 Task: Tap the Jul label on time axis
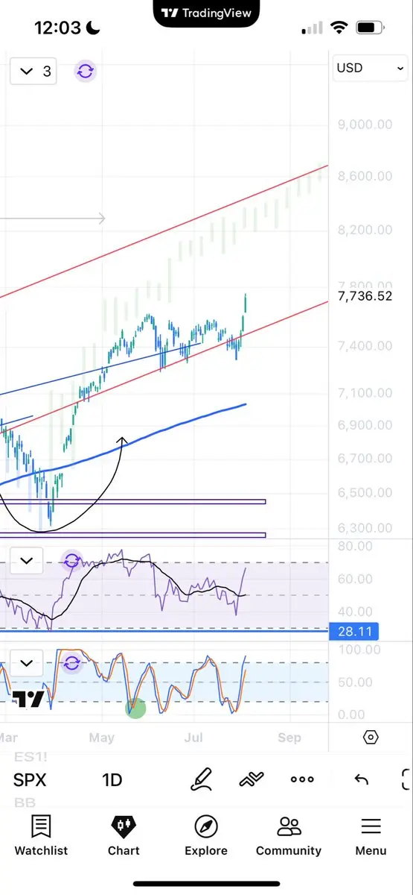[193, 738]
